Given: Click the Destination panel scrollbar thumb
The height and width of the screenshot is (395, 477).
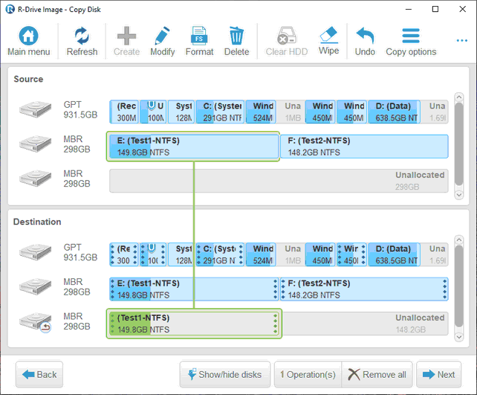Looking at the screenshot, I should pos(458,286).
